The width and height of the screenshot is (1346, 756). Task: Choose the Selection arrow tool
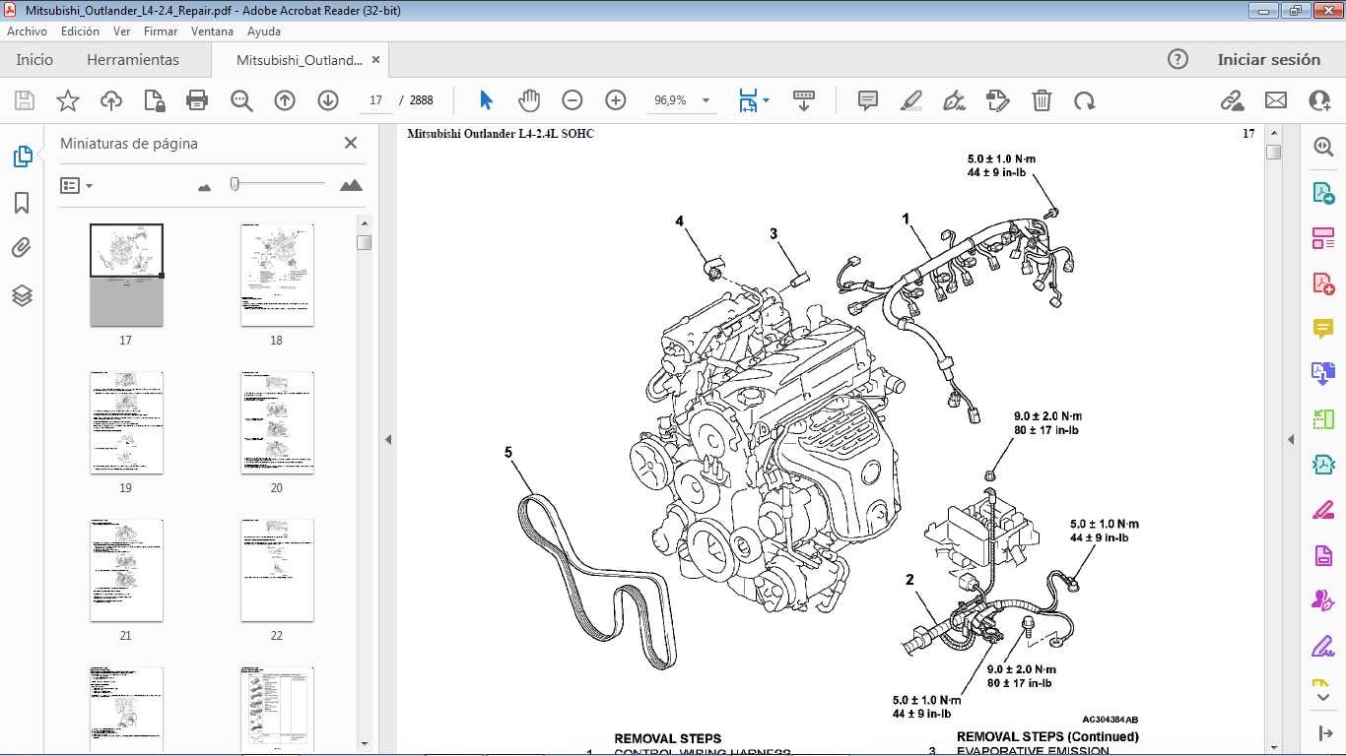tap(486, 100)
